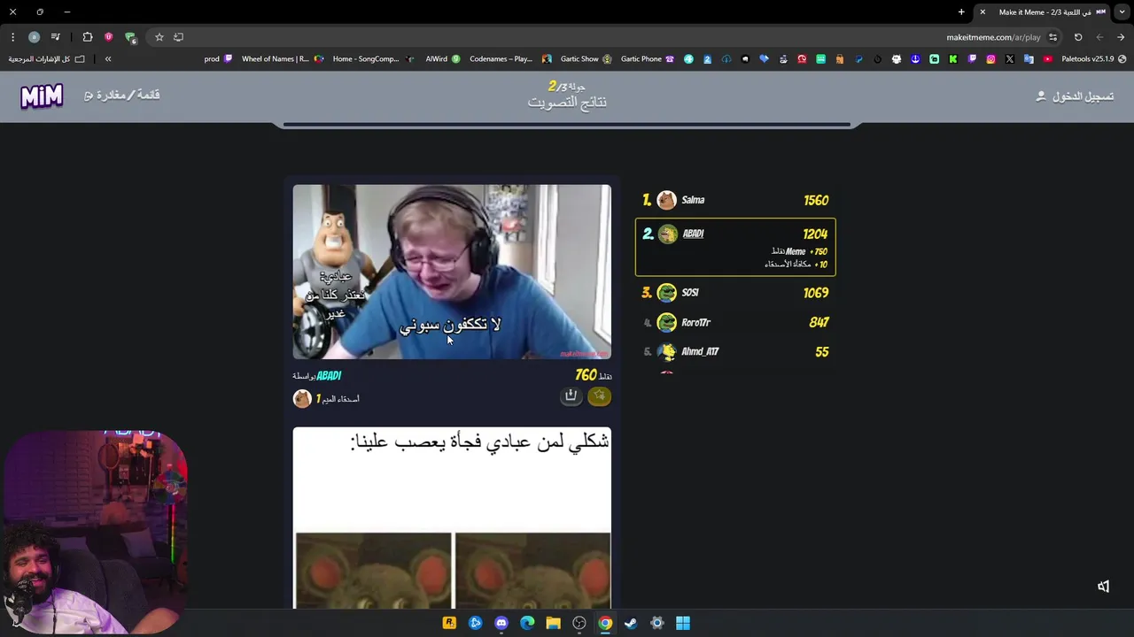Bookmark this page with the star icon

pyautogui.click(x=159, y=37)
